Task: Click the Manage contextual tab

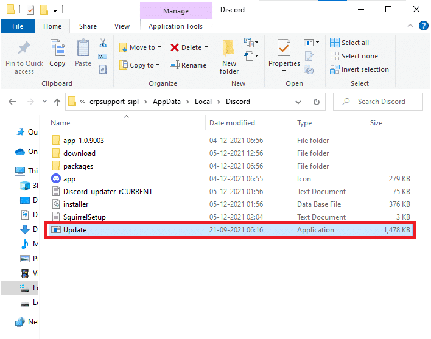Action: coord(176,11)
